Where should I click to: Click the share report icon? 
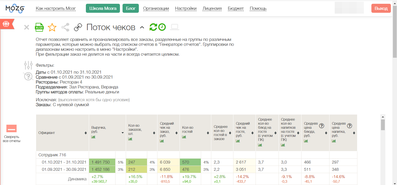point(65,27)
